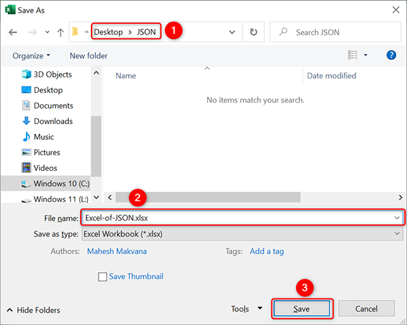
Task: Click the Add a tag link
Action: click(267, 251)
